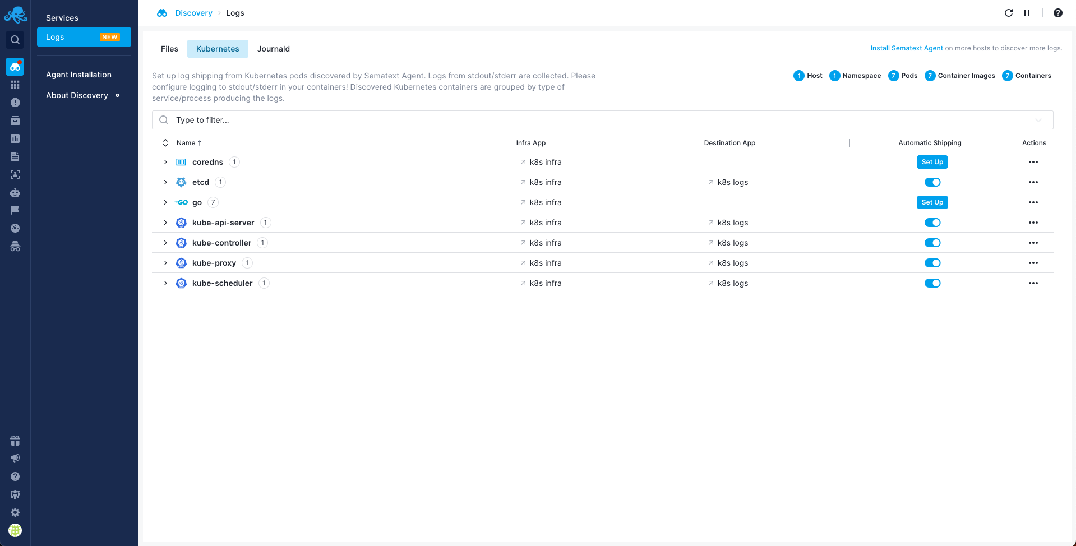Open the bar chart dashboards sidebar icon

coord(15,138)
